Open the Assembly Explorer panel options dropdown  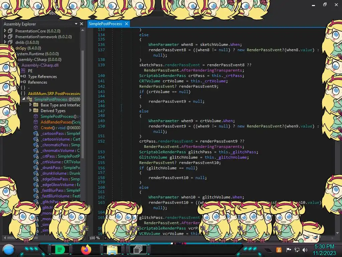(76, 24)
